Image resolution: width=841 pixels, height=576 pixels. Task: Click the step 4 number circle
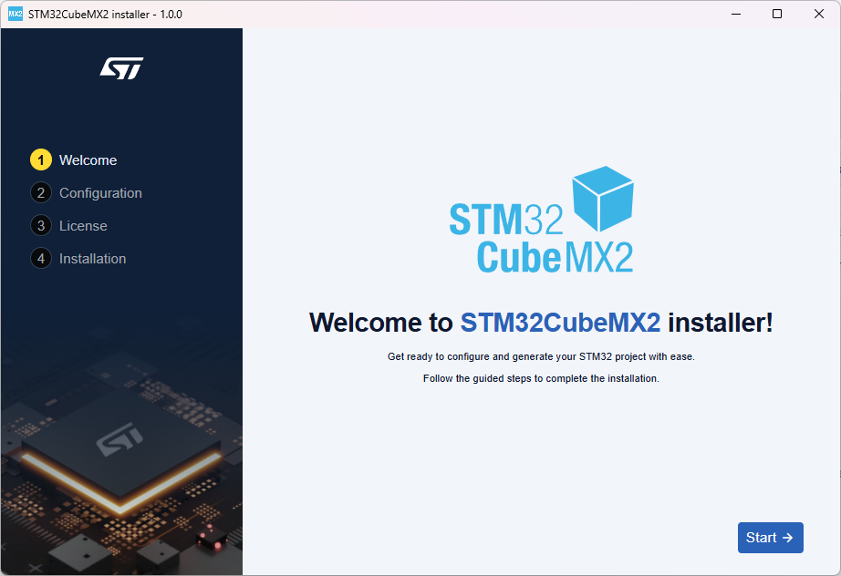(x=41, y=259)
